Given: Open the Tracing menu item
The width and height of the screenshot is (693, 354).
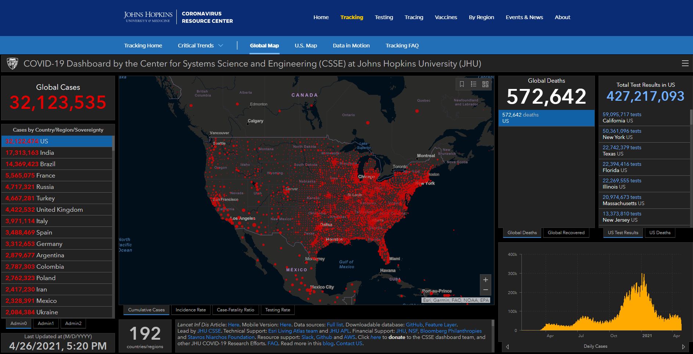Looking at the screenshot, I should (414, 17).
